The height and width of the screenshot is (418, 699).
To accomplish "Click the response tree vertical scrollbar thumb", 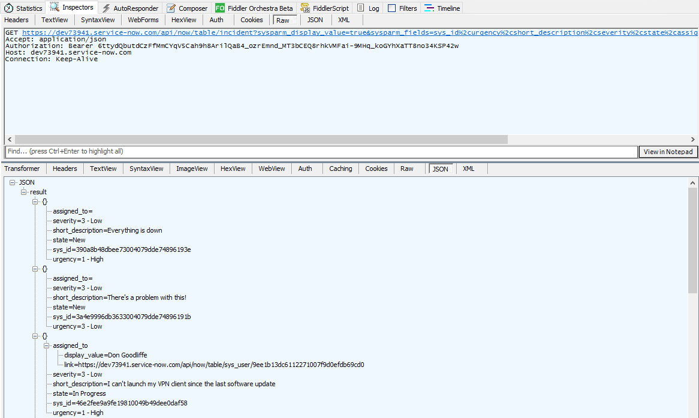I will click(692, 240).
